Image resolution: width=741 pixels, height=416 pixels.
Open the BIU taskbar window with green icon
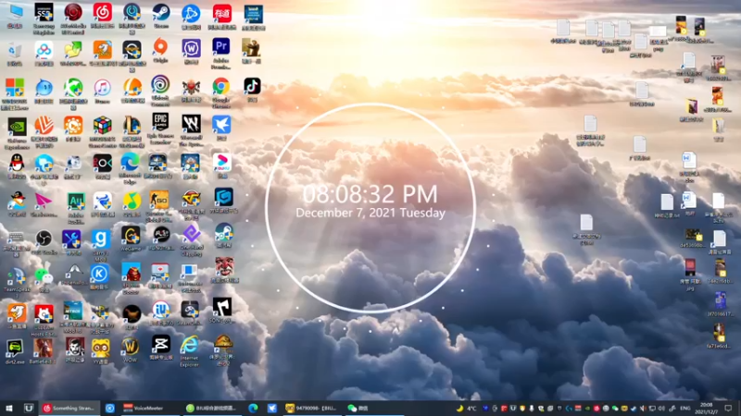click(211, 408)
